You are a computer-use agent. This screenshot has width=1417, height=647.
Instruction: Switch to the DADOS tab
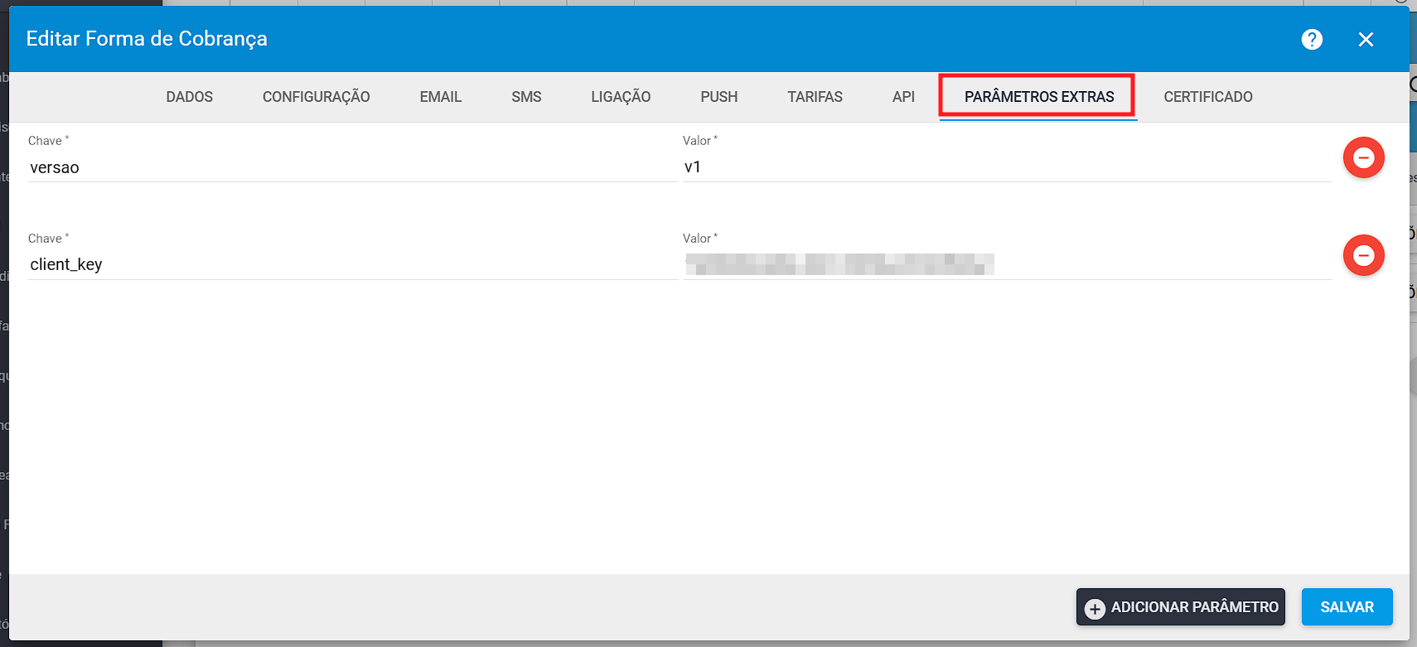pyautogui.click(x=190, y=97)
